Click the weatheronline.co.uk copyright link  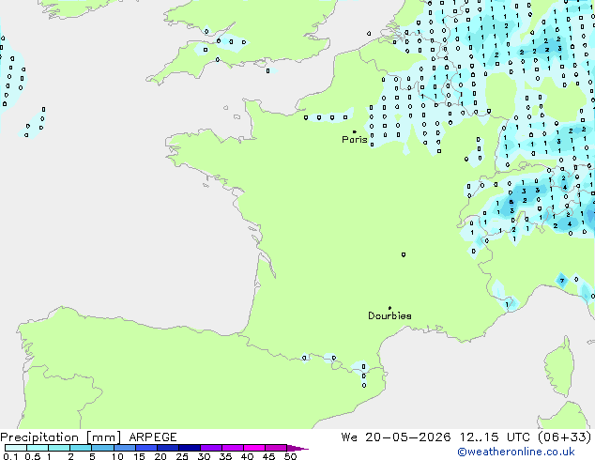click(x=515, y=452)
